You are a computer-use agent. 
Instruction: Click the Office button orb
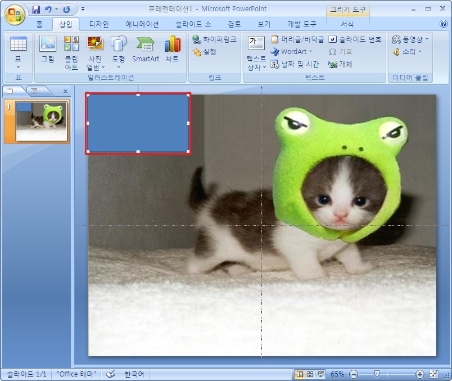pyautogui.click(x=15, y=14)
